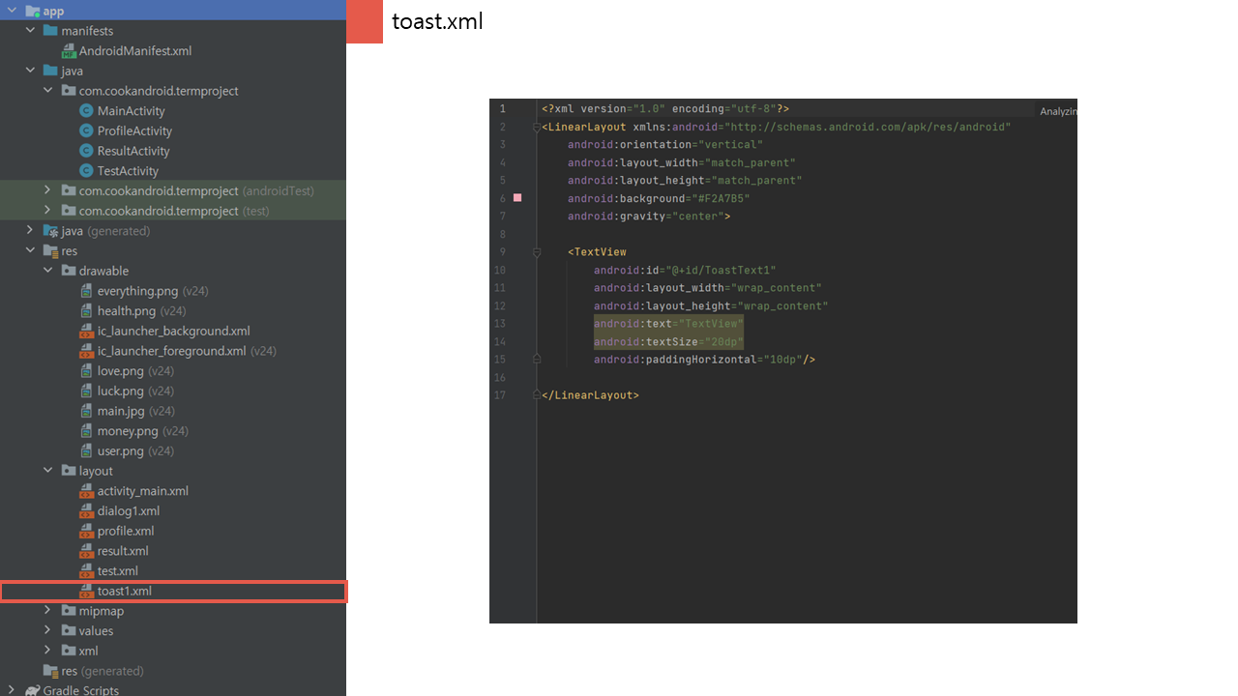Fold the TextView tag at line 9
Screen dimensions: 1238x696
536,252
